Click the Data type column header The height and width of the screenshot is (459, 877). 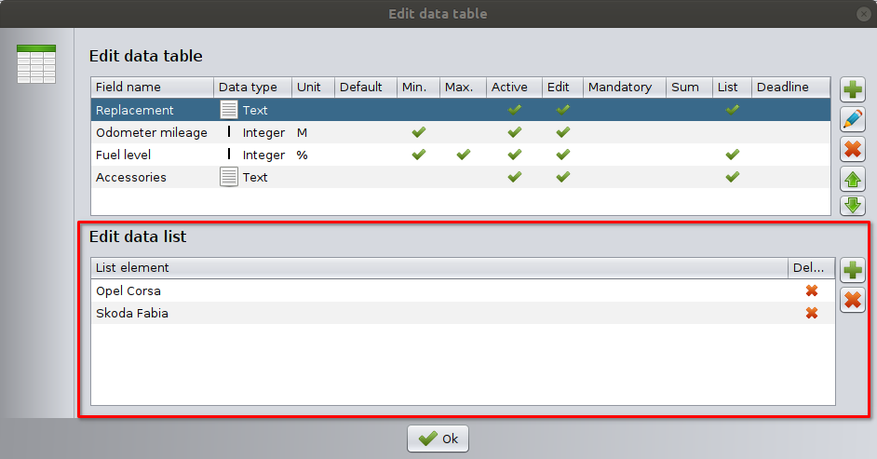(x=248, y=87)
